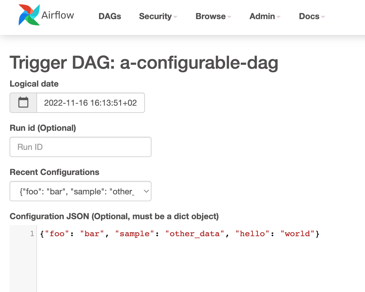Open the Recent Configurations selector

pyautogui.click(x=81, y=191)
